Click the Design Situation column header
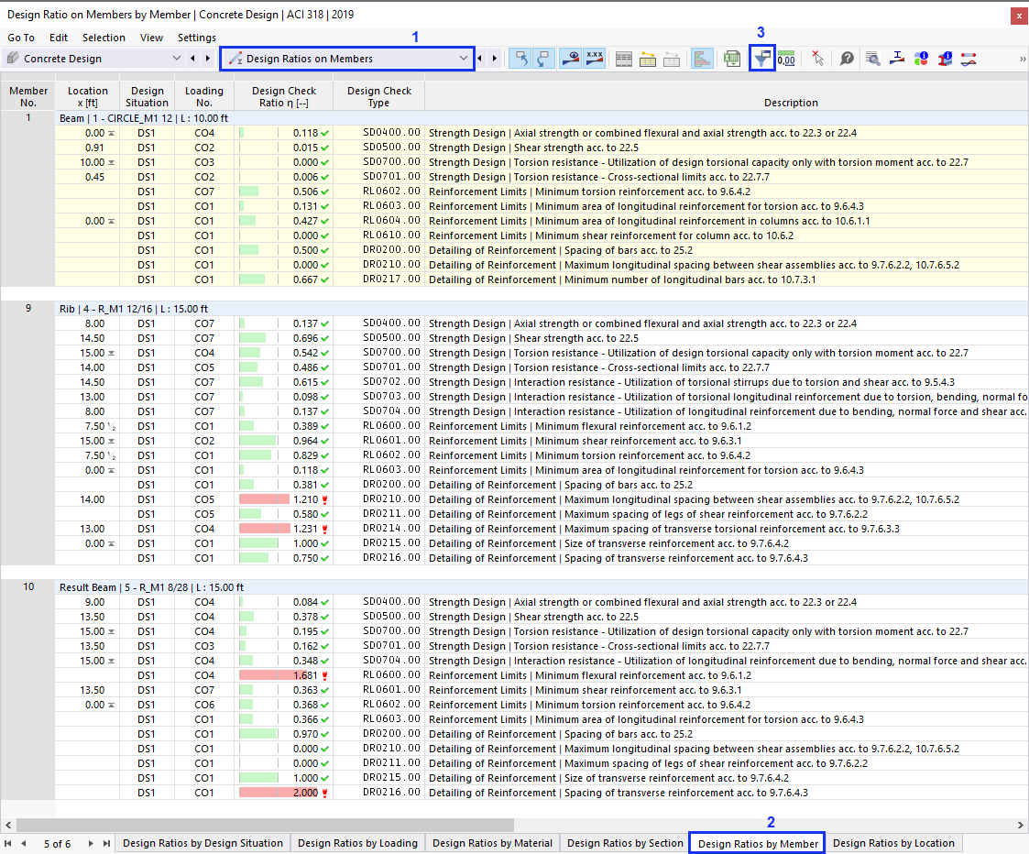 (x=147, y=96)
